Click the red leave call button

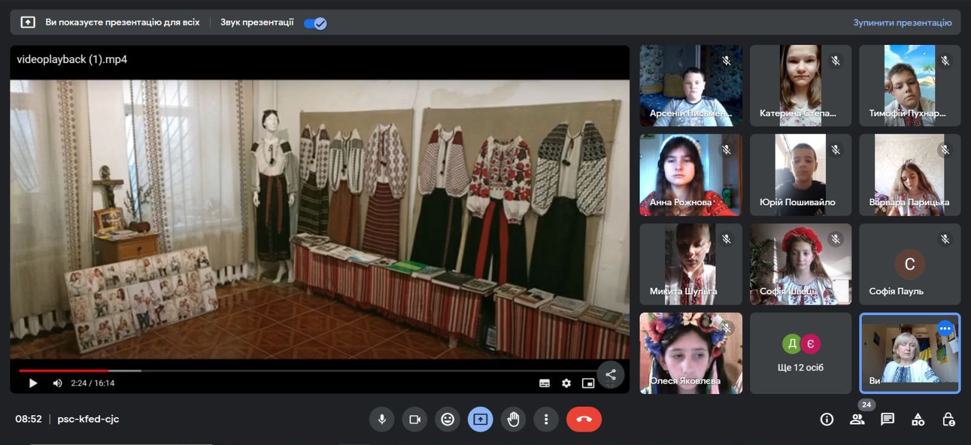pyautogui.click(x=584, y=419)
